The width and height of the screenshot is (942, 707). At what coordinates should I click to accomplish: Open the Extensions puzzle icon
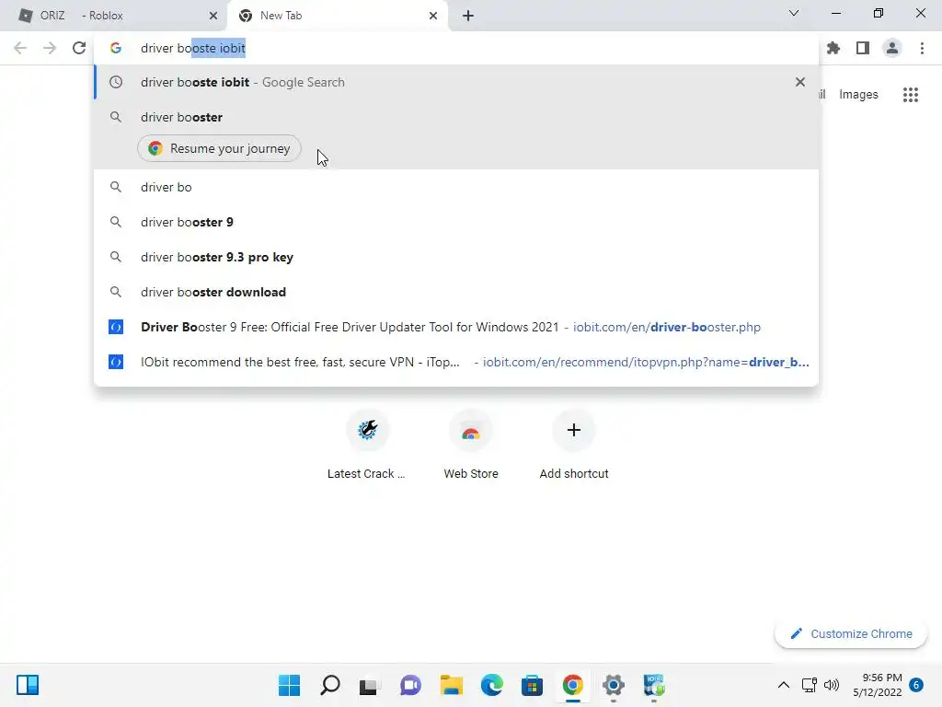(833, 48)
